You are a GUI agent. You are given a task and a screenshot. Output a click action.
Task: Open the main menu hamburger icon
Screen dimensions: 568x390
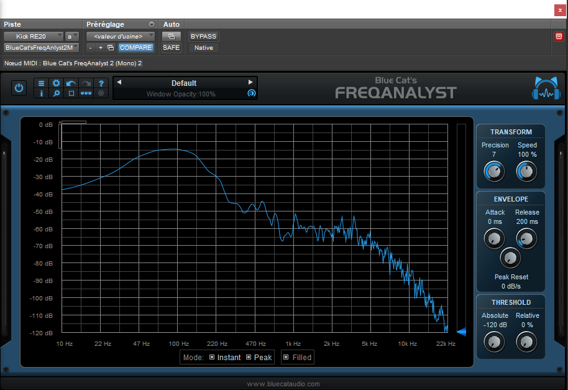tap(41, 83)
